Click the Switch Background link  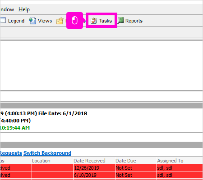tap(47, 153)
